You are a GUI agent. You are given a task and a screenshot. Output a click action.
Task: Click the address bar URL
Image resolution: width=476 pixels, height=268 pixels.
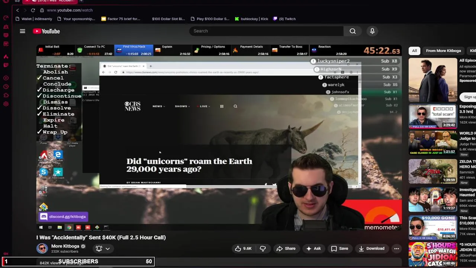[70, 10]
